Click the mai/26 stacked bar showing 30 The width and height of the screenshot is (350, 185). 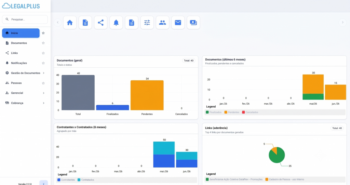313,87
